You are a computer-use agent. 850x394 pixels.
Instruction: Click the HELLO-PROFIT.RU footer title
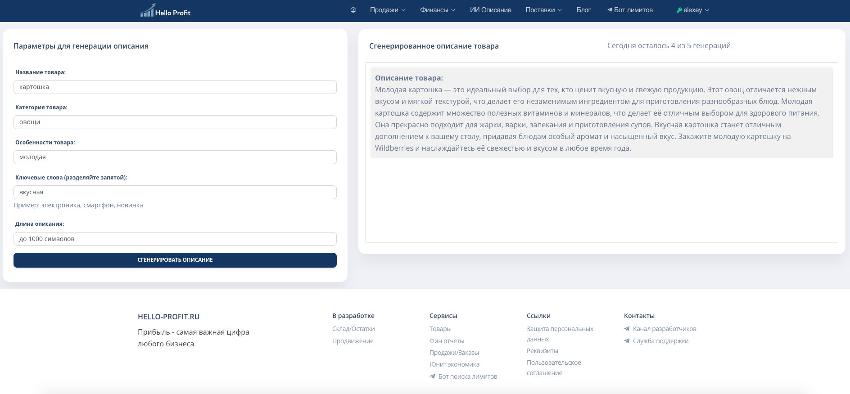168,317
